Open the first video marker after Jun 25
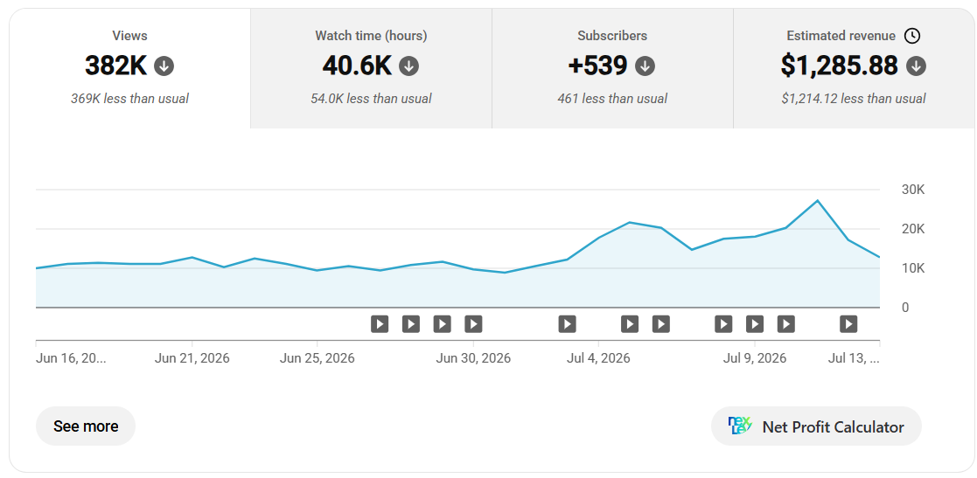977x478 pixels. point(380,323)
